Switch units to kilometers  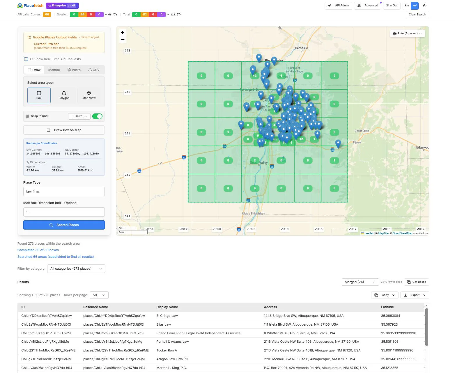pyautogui.click(x=406, y=6)
